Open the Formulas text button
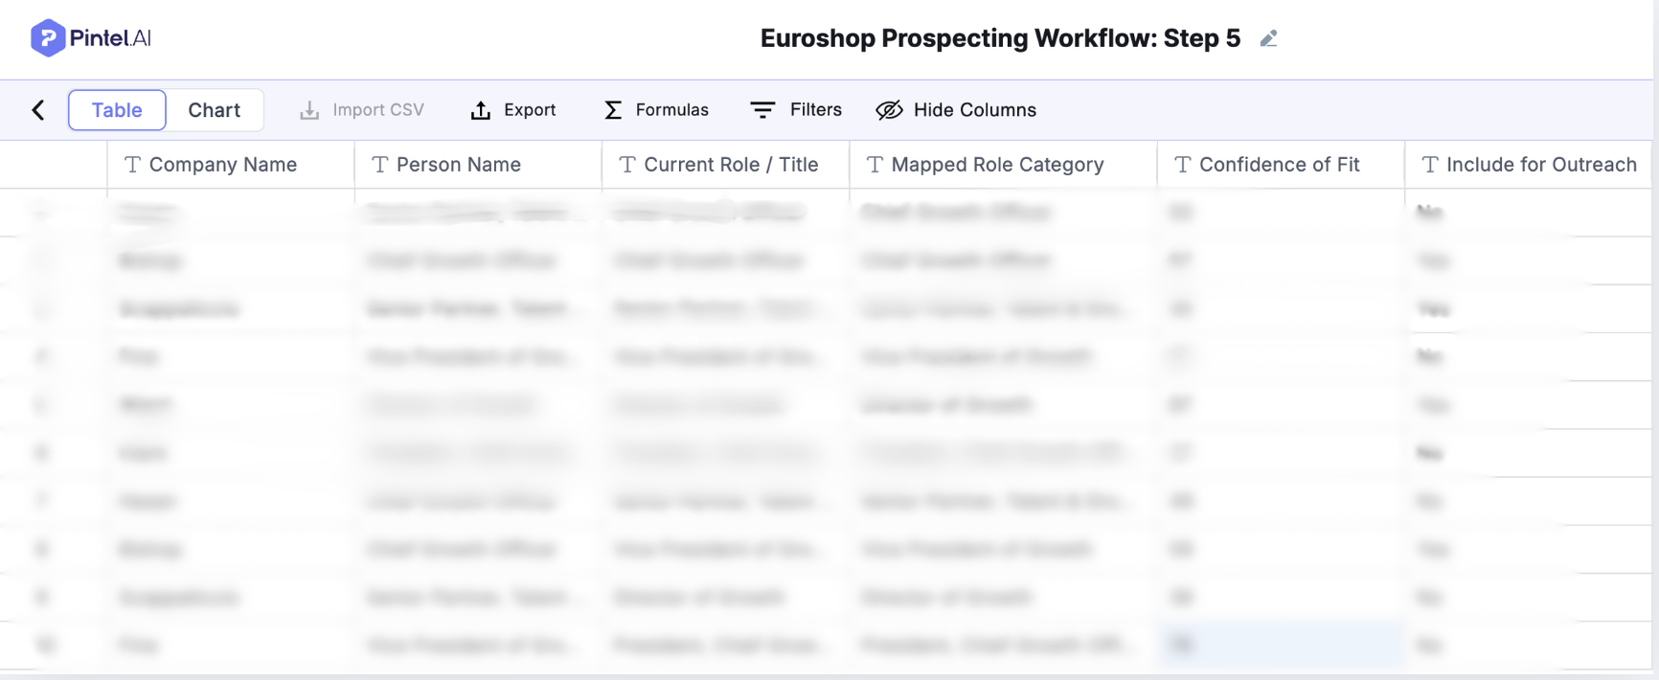The image size is (1659, 680). pos(671,110)
